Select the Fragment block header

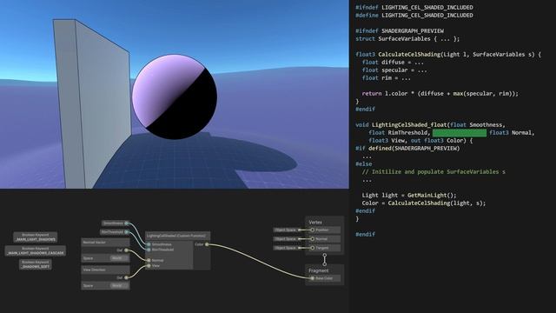click(x=319, y=270)
